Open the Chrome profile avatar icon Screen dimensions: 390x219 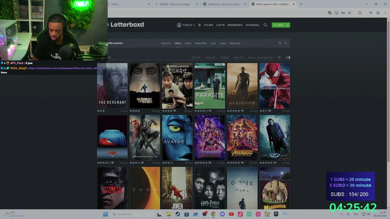pyautogui.click(x=378, y=13)
